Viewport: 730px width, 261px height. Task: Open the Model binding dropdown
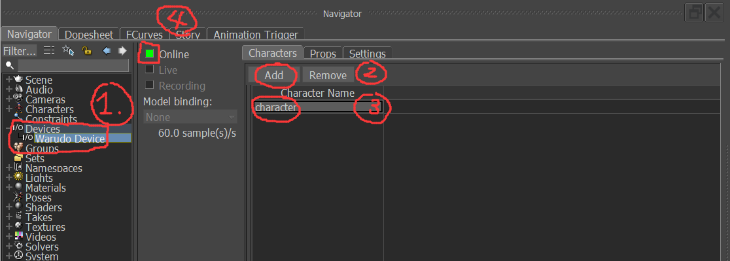coord(190,117)
